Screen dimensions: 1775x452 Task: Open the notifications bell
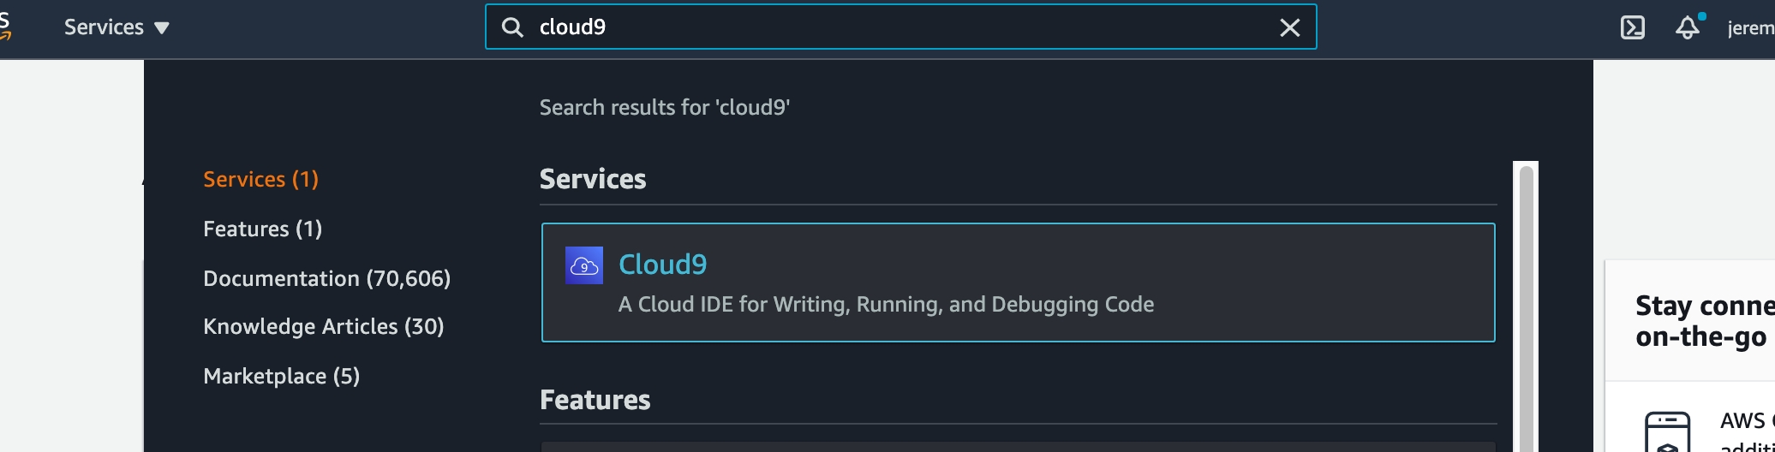(1687, 27)
